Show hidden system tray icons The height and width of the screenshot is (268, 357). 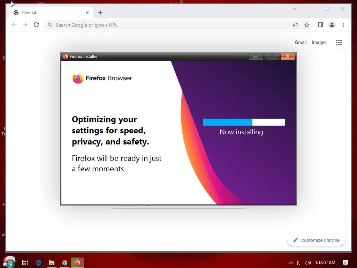pyautogui.click(x=291, y=262)
